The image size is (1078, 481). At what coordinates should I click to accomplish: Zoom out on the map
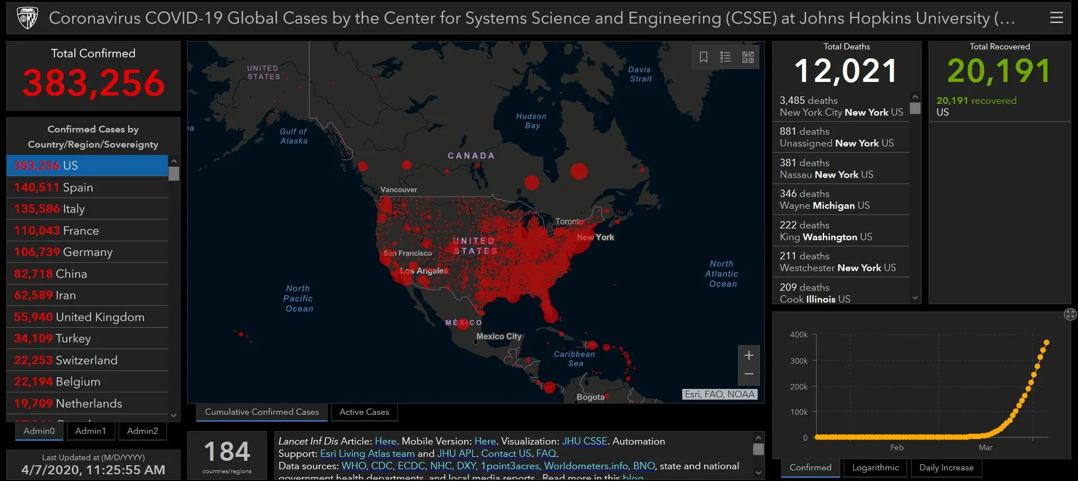click(x=749, y=374)
